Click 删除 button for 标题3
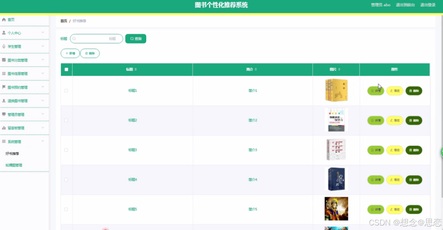Image resolution: width=443 pixels, height=230 pixels. [414, 150]
